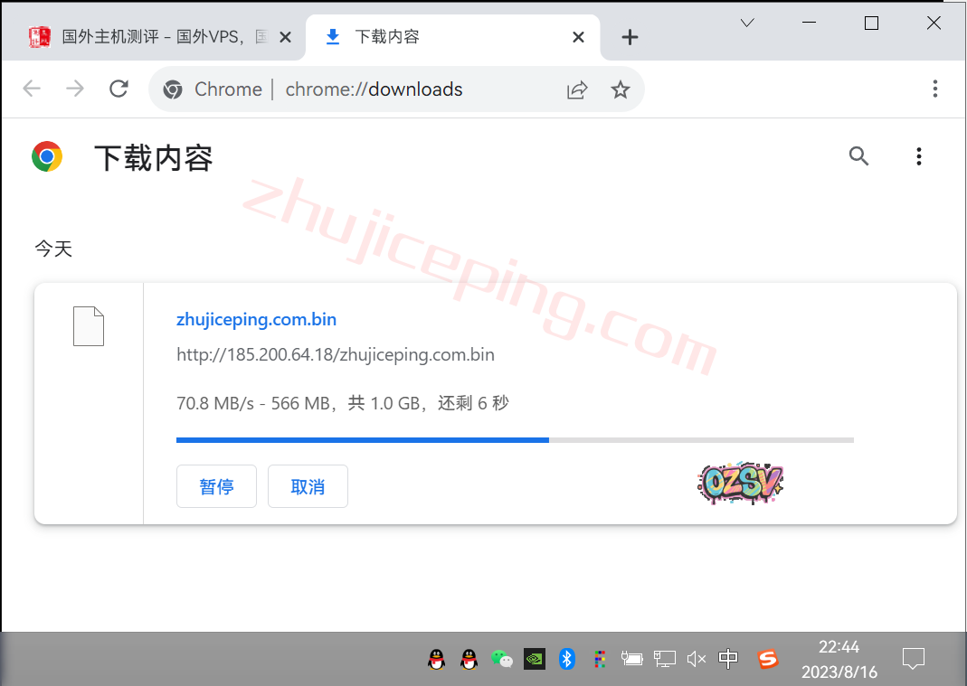The image size is (967, 686).
Task: Reload the downloads page
Action: 119,89
